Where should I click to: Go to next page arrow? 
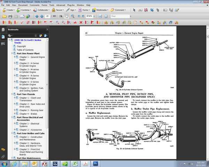42,16
